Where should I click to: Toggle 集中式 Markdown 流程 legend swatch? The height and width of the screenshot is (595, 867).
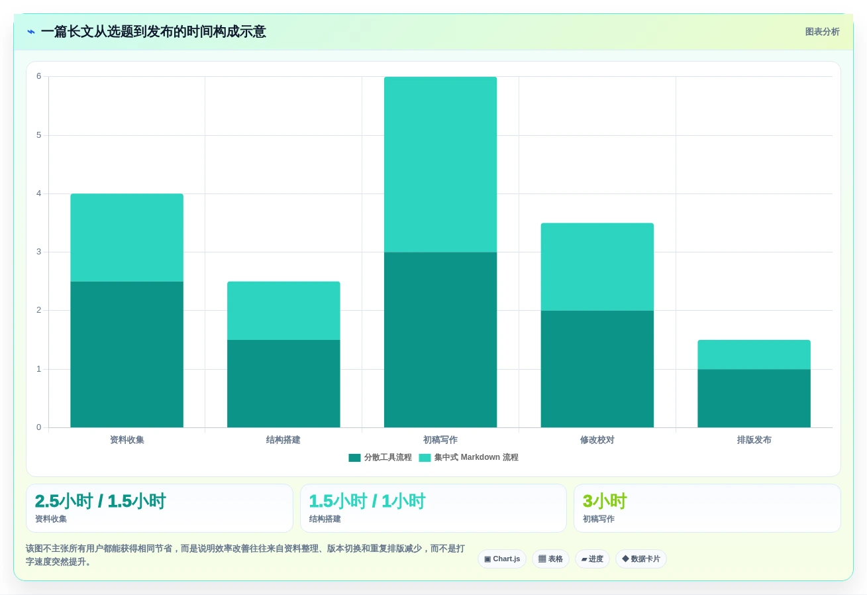425,458
